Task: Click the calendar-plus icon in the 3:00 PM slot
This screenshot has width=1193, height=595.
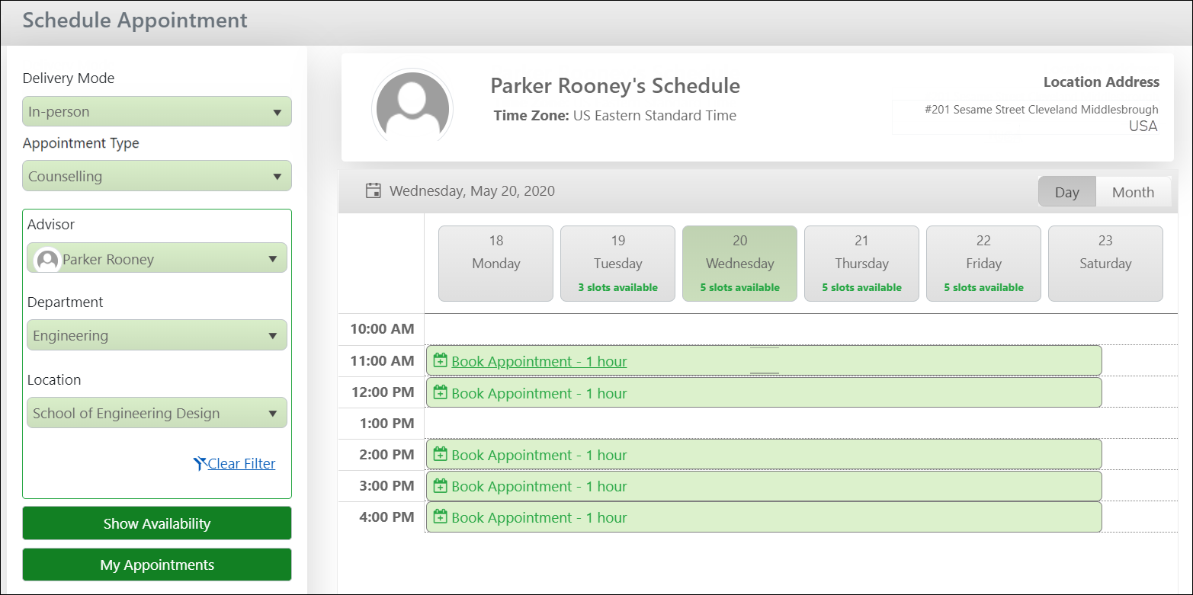Action: click(440, 485)
